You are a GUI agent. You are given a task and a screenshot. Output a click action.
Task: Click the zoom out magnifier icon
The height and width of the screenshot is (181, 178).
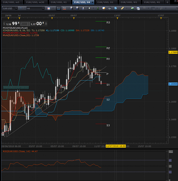coord(77,8)
